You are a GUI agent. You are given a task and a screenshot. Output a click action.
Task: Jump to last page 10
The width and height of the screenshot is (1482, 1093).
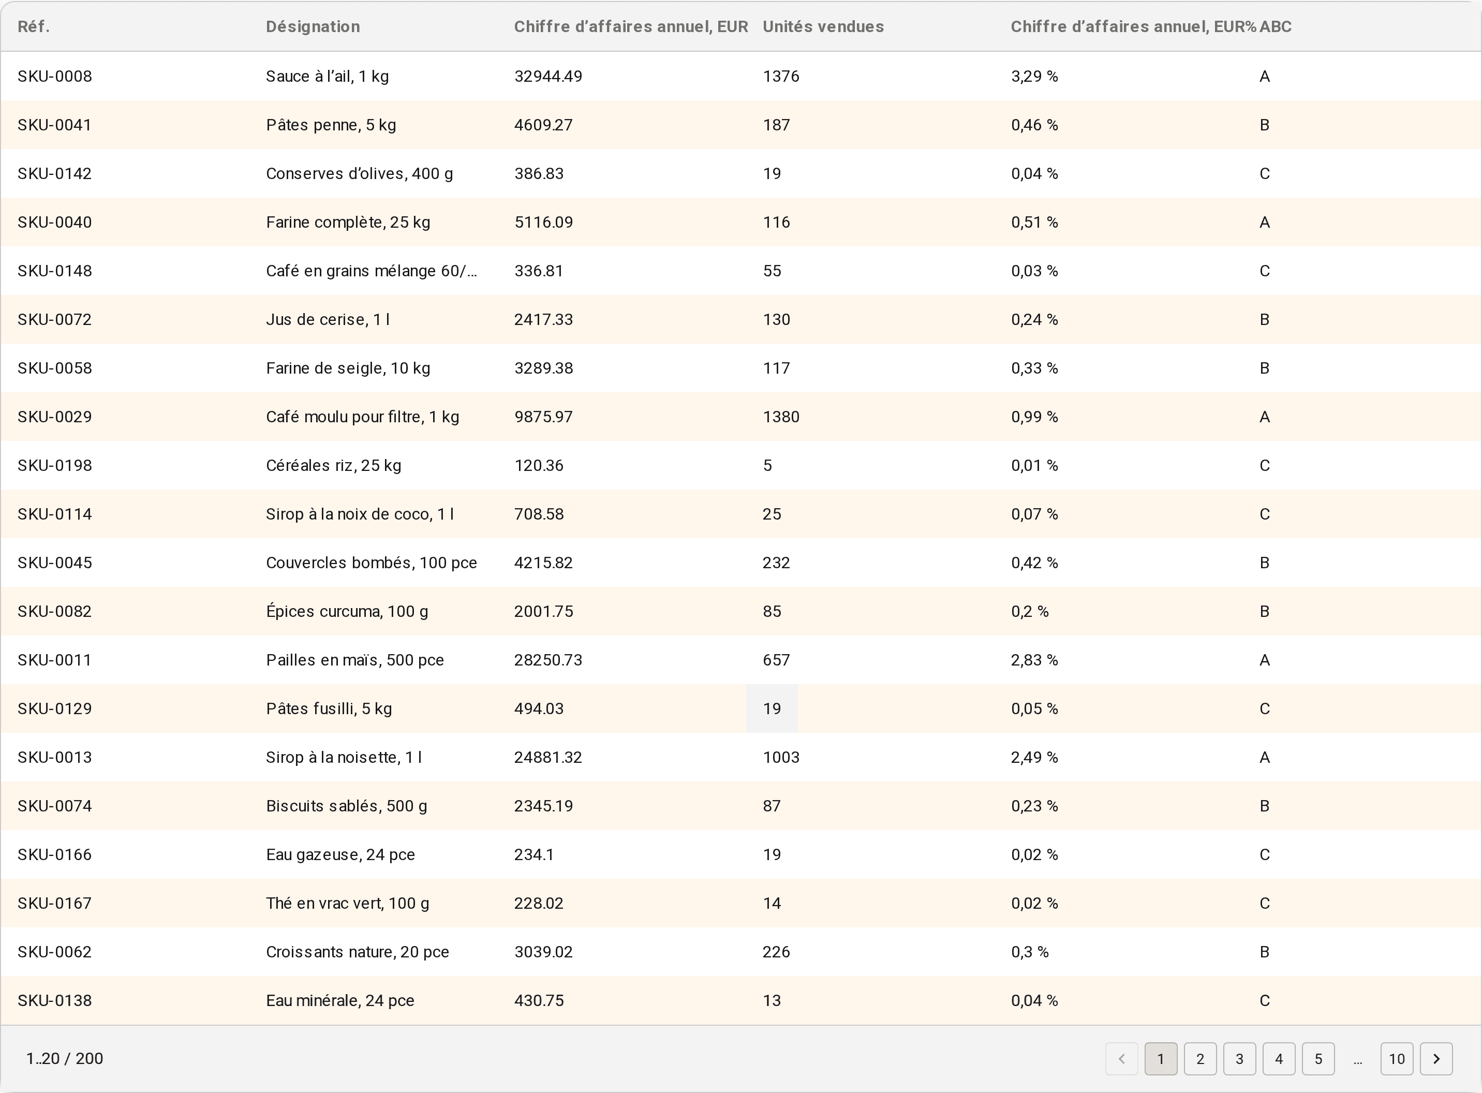1397,1059
